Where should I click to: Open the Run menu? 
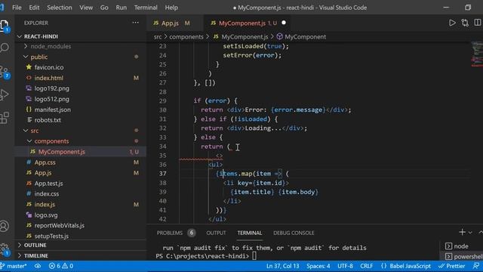(x=121, y=8)
